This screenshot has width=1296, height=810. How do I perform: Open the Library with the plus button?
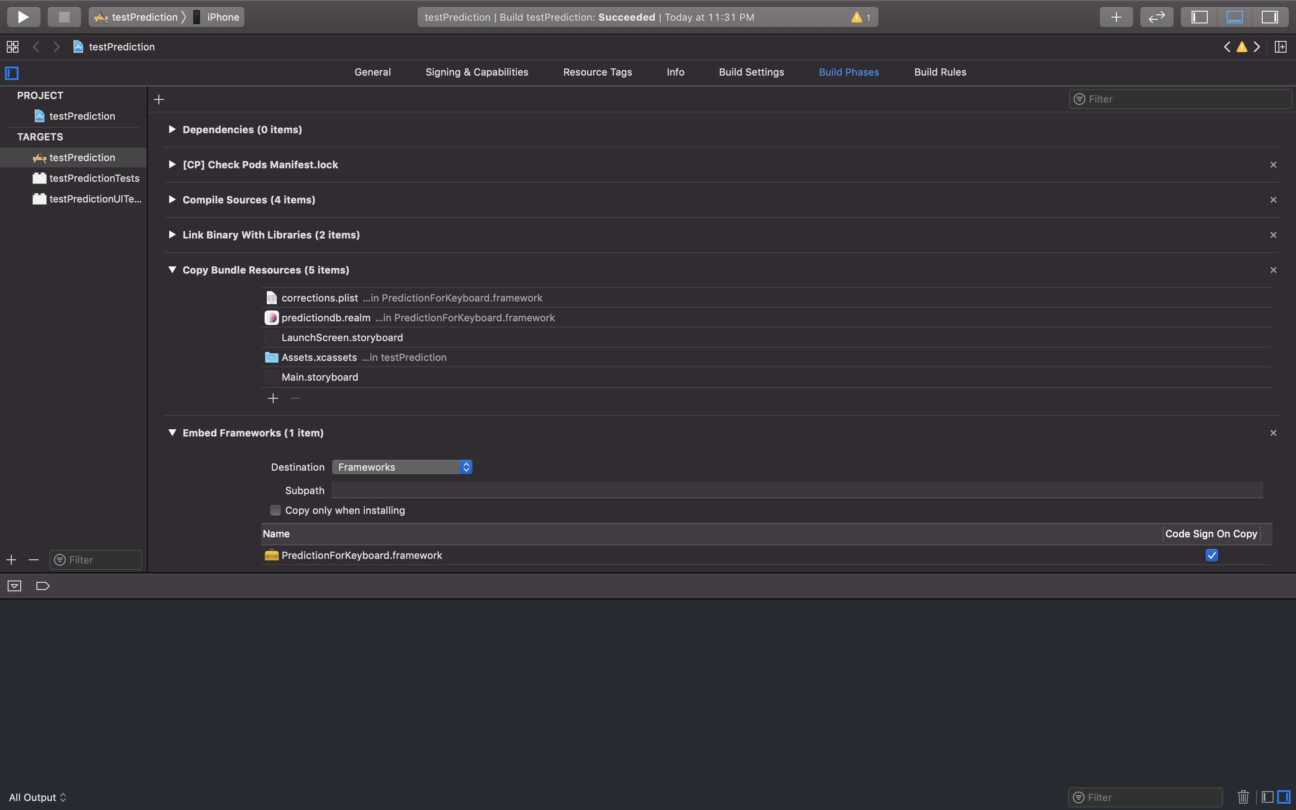click(x=1116, y=17)
